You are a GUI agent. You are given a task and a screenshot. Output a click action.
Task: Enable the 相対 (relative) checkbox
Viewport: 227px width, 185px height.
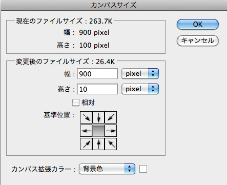click(76, 102)
